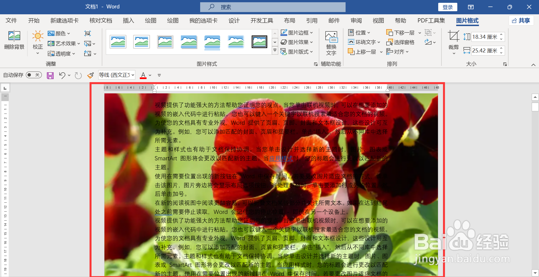Image resolution: width=539 pixels, height=277 pixels.
Task: Switch to the Design (设计) tab
Action: 234,20
